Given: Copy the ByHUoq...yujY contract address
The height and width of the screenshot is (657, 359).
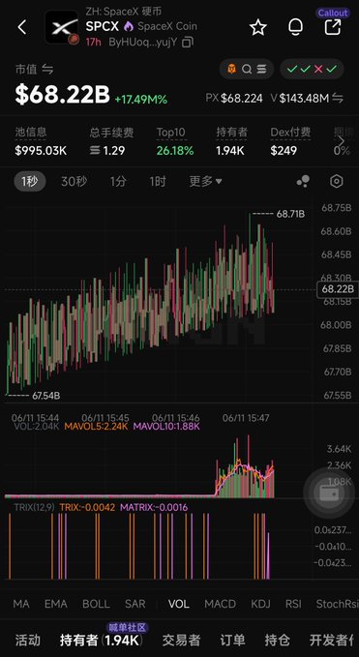Looking at the screenshot, I should [188, 42].
